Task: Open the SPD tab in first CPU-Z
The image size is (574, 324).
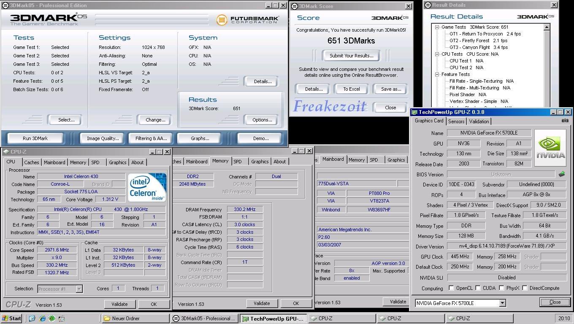Action: tap(95, 162)
